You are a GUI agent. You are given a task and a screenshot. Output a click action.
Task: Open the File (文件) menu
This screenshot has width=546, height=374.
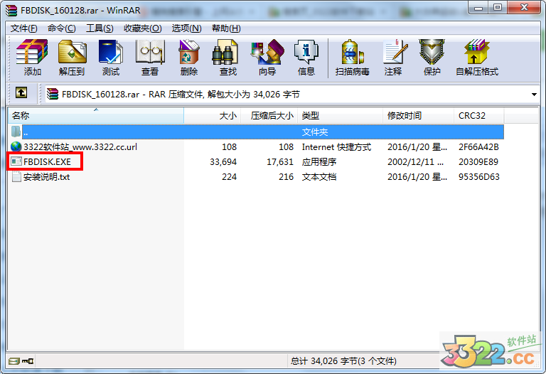click(24, 28)
